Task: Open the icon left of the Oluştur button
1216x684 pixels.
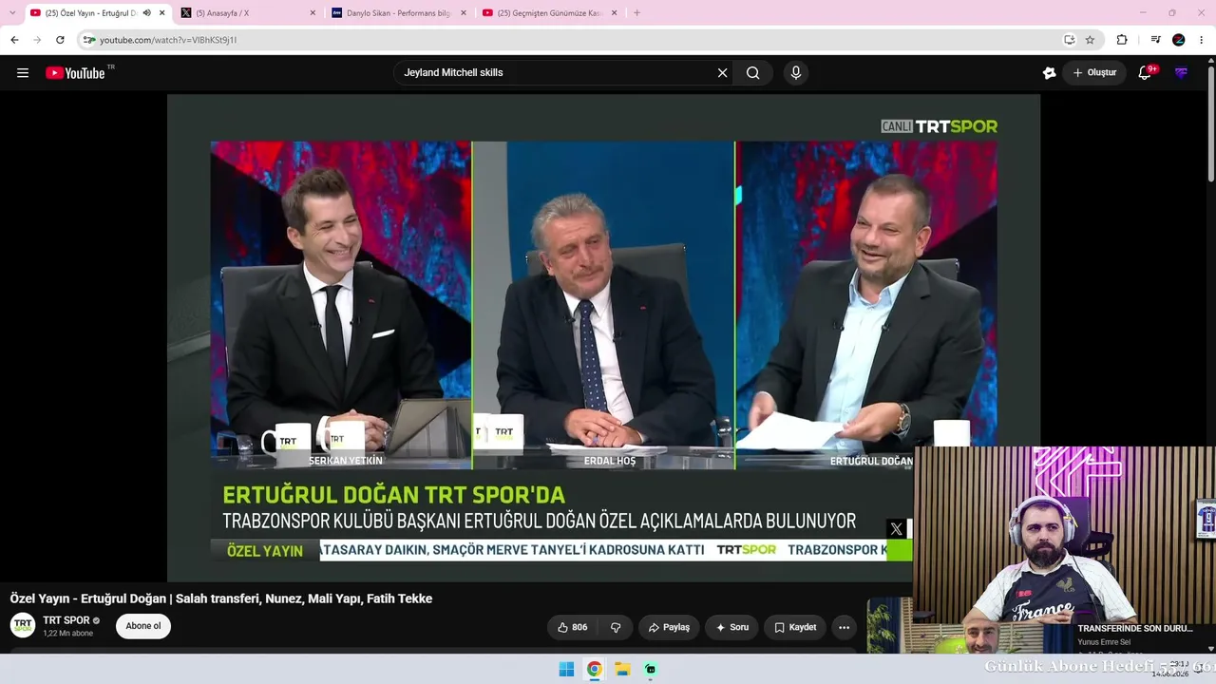Action: tap(1049, 73)
